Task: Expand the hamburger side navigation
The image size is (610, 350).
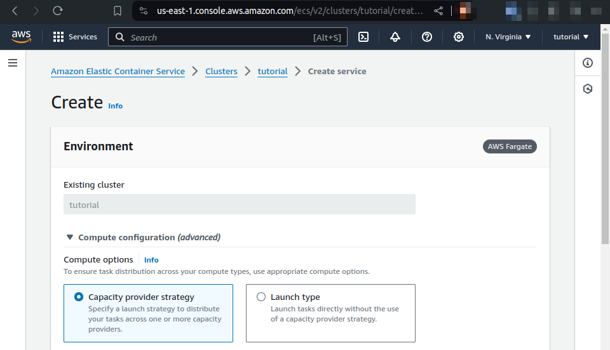Action: point(13,63)
